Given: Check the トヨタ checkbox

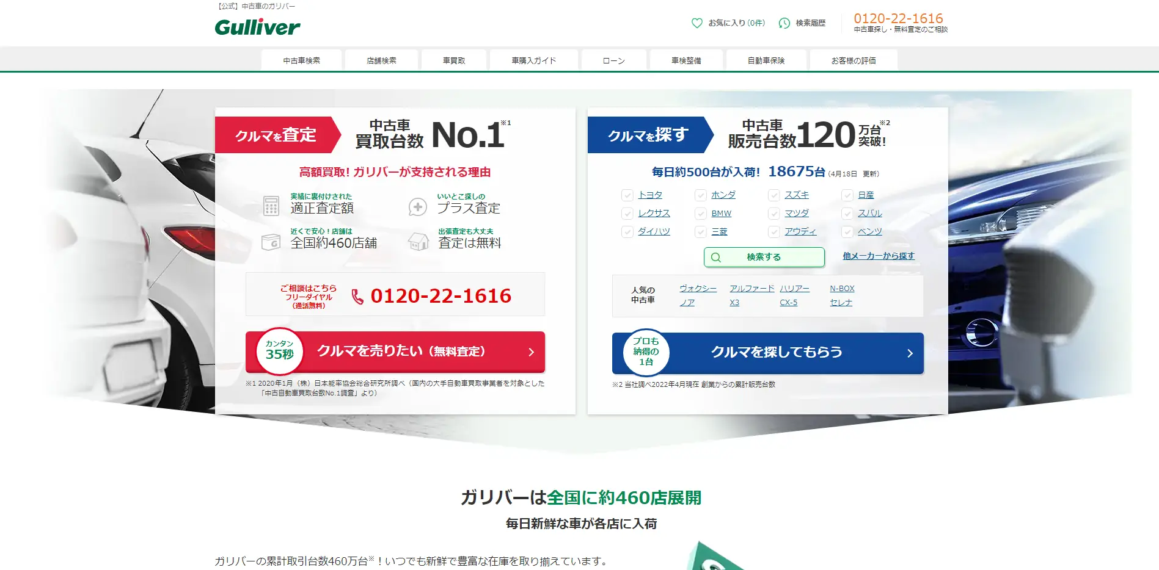Looking at the screenshot, I should point(627,195).
